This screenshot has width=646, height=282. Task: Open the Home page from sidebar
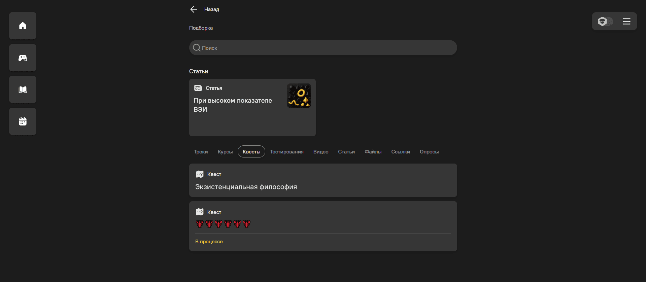click(23, 26)
